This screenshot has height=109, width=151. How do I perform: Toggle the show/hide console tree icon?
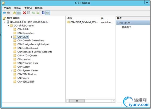[19, 13]
